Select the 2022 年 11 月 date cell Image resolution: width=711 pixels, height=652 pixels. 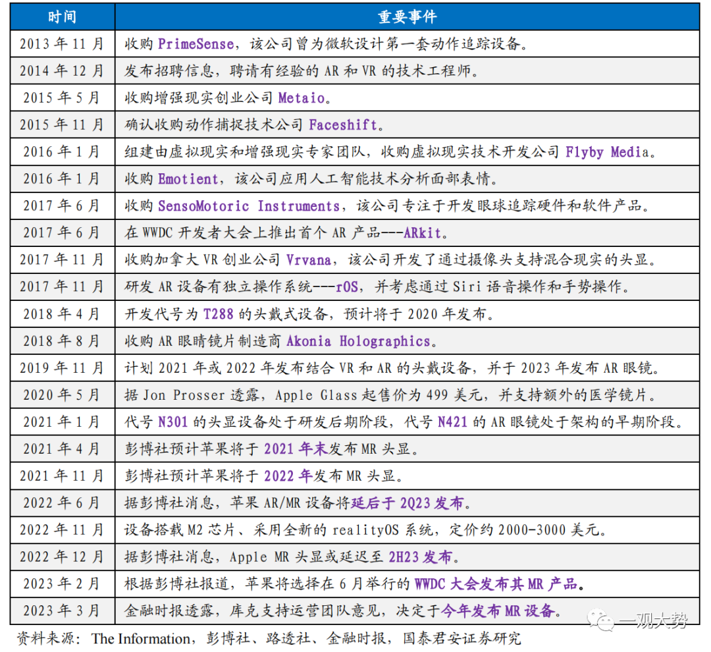tap(63, 530)
